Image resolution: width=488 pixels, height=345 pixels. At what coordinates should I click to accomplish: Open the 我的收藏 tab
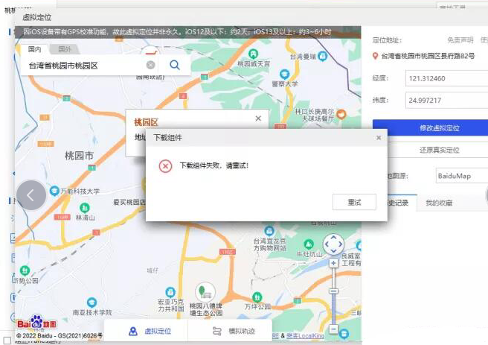pyautogui.click(x=439, y=203)
